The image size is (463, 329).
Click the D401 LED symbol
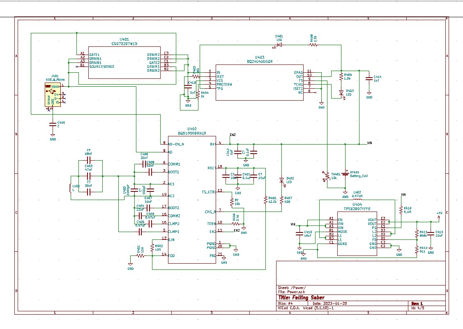point(279,45)
